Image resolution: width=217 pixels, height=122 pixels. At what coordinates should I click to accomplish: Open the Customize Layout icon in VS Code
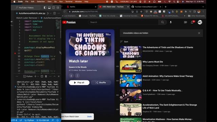click(58, 7)
